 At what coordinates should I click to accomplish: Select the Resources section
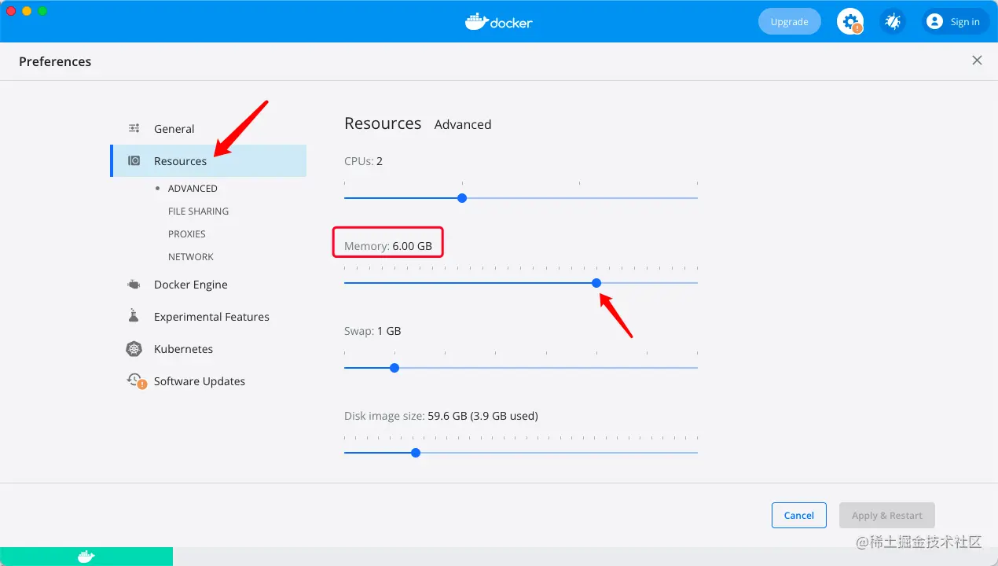(207, 161)
